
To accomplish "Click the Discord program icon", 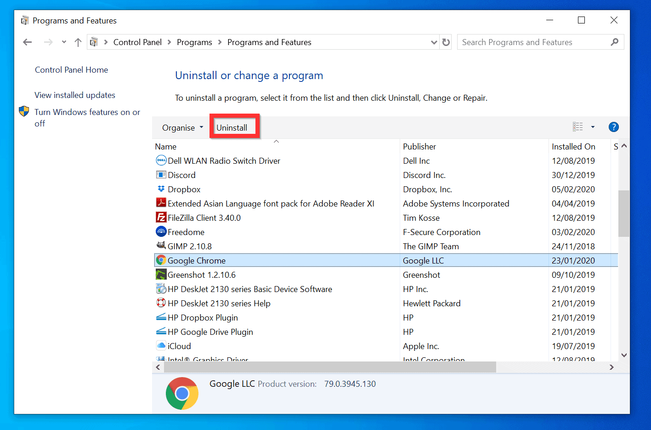I will tap(161, 175).
